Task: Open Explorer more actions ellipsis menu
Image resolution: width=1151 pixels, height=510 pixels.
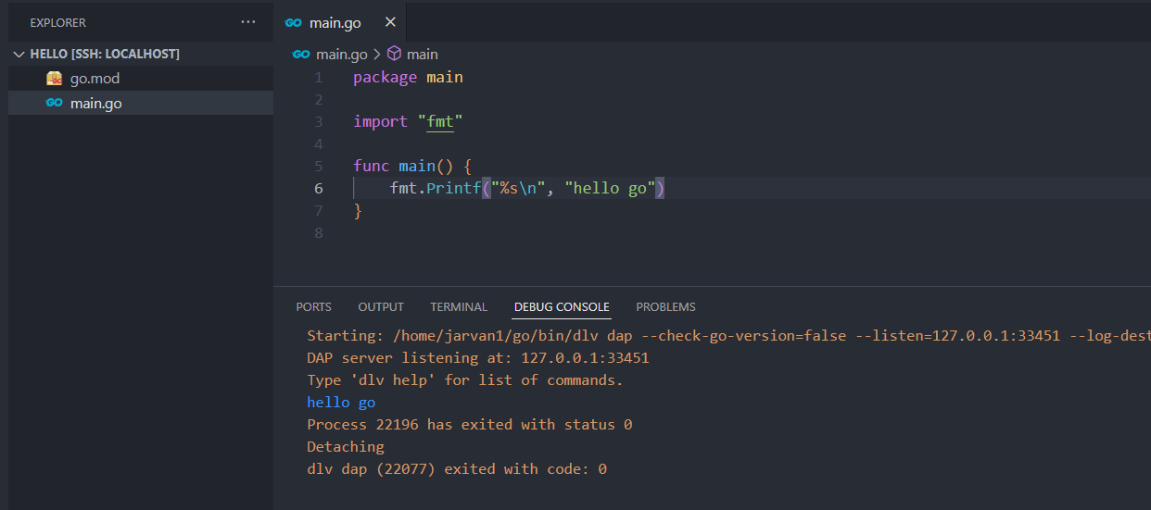Action: [x=247, y=21]
